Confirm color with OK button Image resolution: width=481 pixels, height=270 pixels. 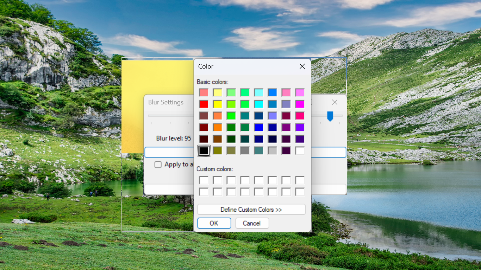[x=214, y=223]
